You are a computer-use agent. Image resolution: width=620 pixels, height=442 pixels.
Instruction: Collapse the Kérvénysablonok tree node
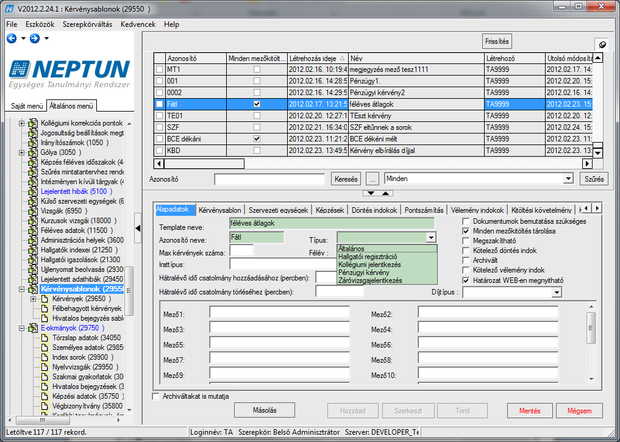coord(22,289)
